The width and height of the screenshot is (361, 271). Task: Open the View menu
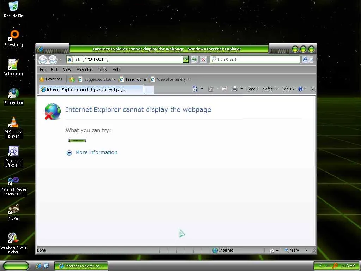click(x=67, y=70)
